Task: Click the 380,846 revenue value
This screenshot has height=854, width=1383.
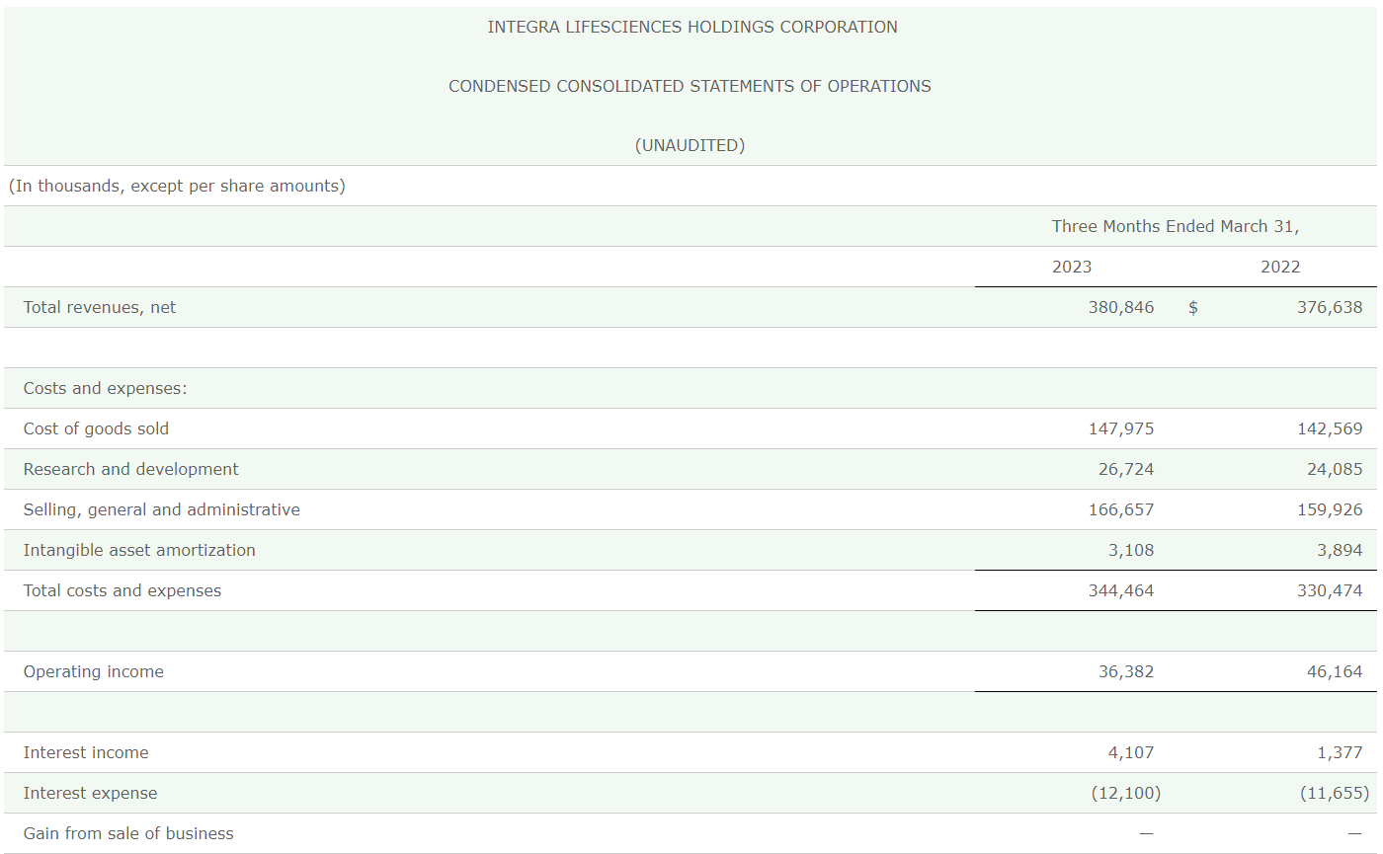Action: click(1121, 307)
